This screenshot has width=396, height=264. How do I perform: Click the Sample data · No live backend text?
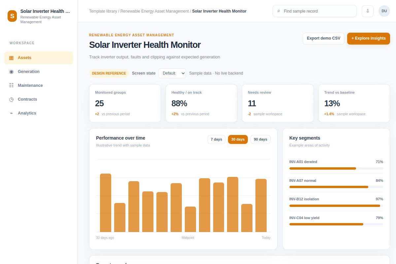[x=216, y=73]
